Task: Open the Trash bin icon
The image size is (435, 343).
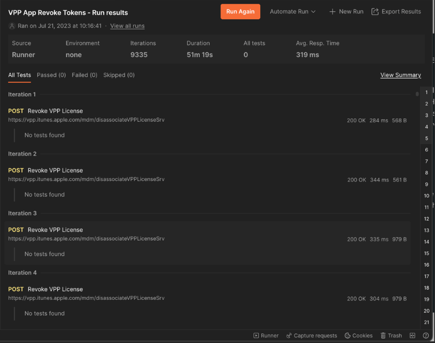Action: tap(383, 336)
